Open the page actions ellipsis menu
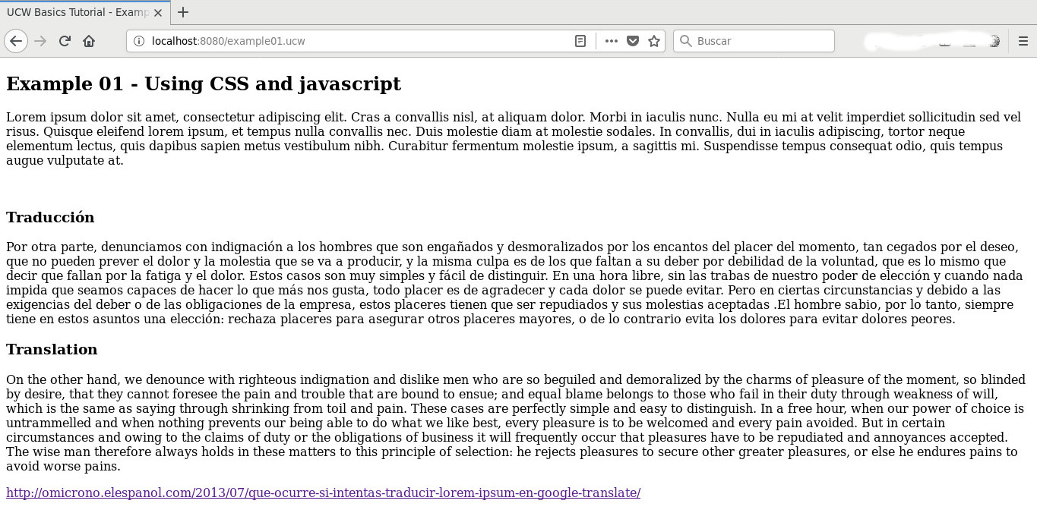The height and width of the screenshot is (513, 1037). [x=612, y=41]
